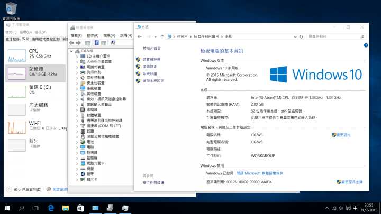Screen dimensions: 381x214
Task: Click 變更設定 next to computer name
Action: tap(343, 135)
